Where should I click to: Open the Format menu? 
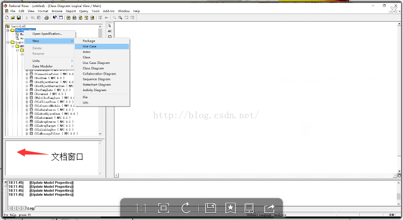[x=43, y=11]
